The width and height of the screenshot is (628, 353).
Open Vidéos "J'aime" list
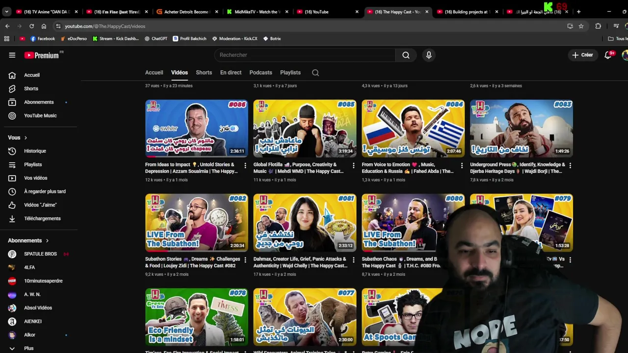[40, 205]
